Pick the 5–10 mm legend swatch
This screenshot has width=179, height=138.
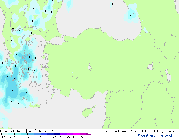tap(31, 134)
